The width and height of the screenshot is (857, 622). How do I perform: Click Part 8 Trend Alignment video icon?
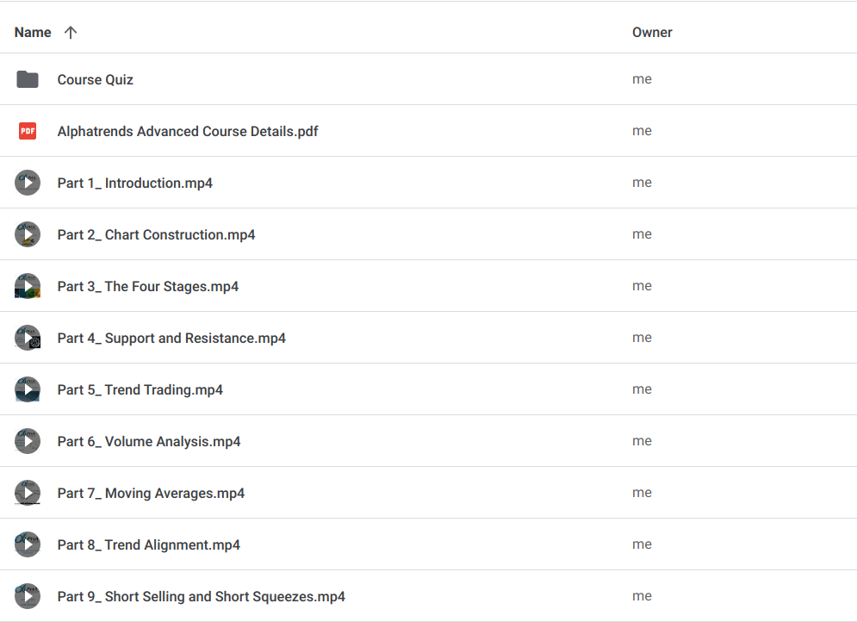click(28, 544)
